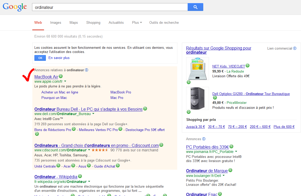Screen dimensions: 301x196
Task: Click green checkmark after NET Kids VIDEOJET
Action: (x=248, y=66)
